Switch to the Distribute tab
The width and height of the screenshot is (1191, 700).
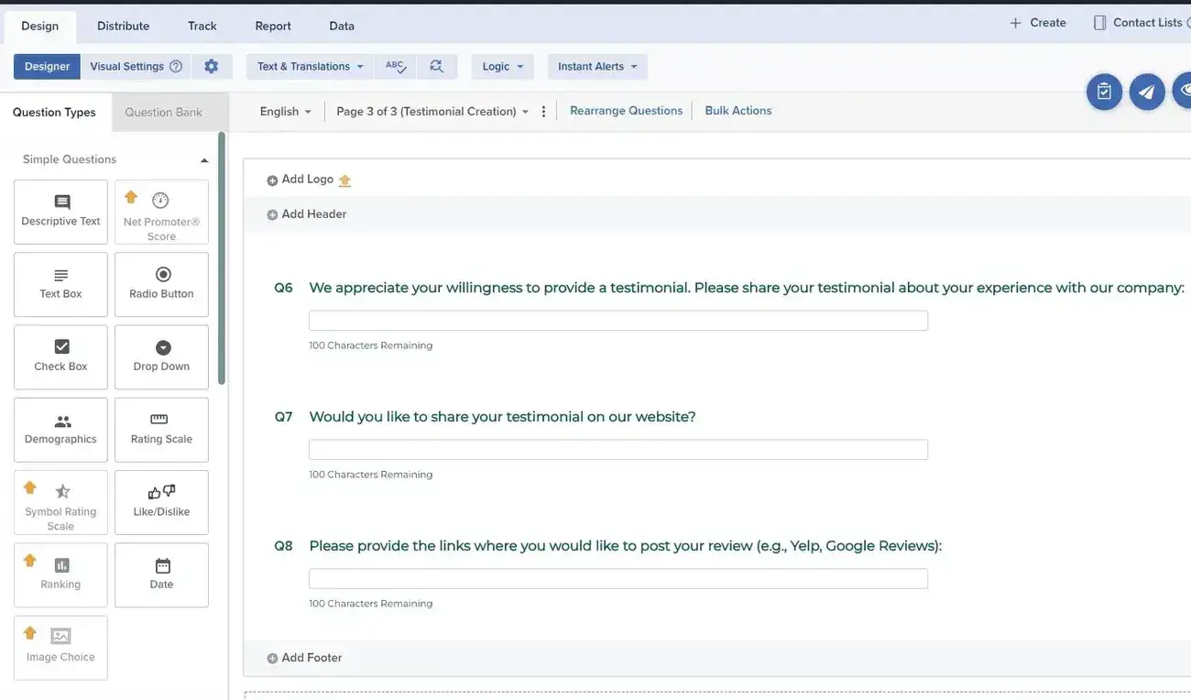(123, 25)
